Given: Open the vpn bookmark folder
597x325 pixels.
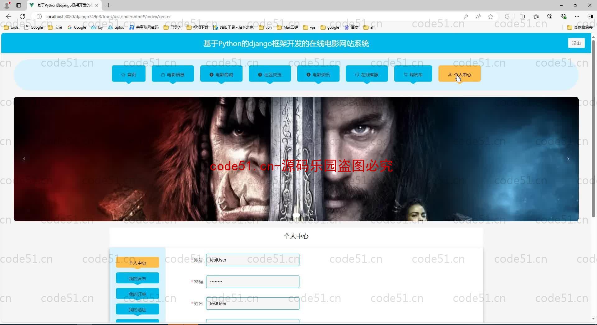Looking at the screenshot, I should click(265, 27).
